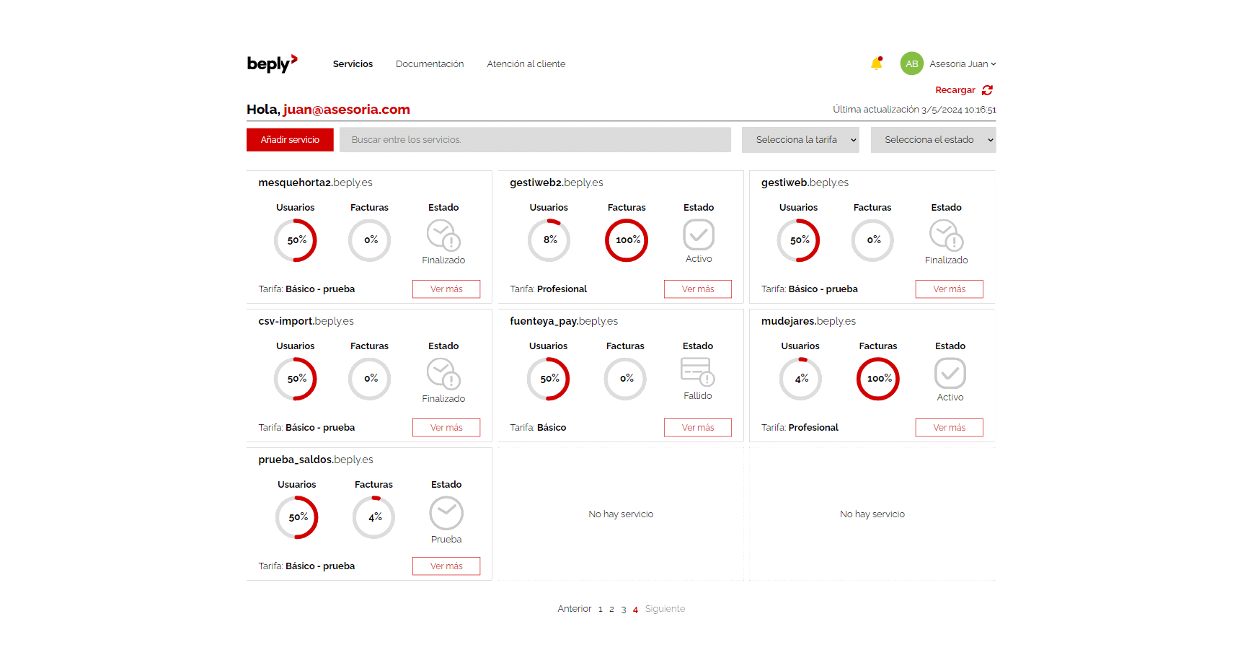Viewport: 1243px width, 663px height.
Task: Click Finalizado status icon for csv-import
Action: click(x=443, y=374)
